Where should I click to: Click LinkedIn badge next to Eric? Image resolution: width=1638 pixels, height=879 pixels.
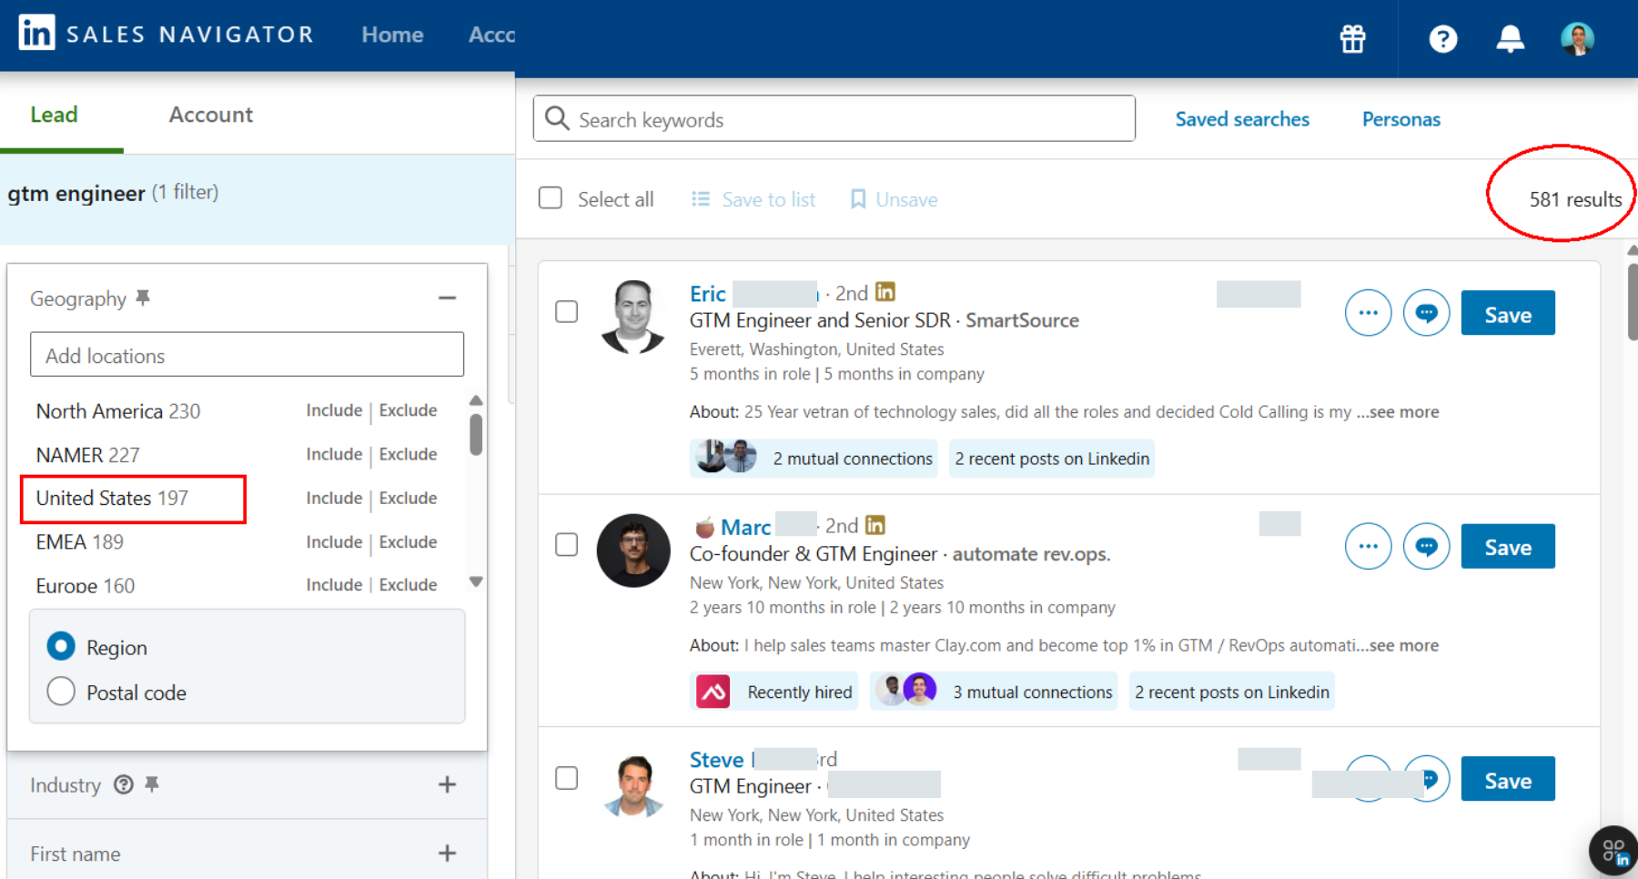885,292
